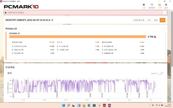Click the taskbar clock and date
The width and height of the screenshot is (173, 108).
coord(168,105)
